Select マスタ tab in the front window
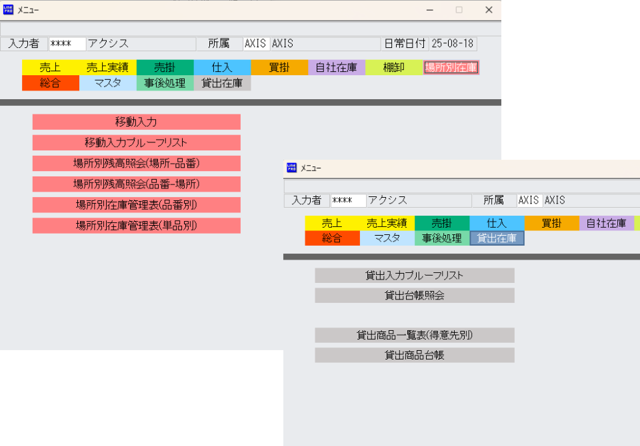This screenshot has width=640, height=446. click(387, 238)
